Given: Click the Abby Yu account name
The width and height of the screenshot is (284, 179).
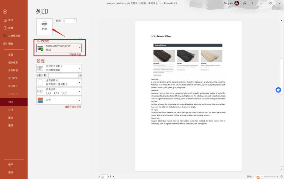Looking at the screenshot, I should 228,3.
